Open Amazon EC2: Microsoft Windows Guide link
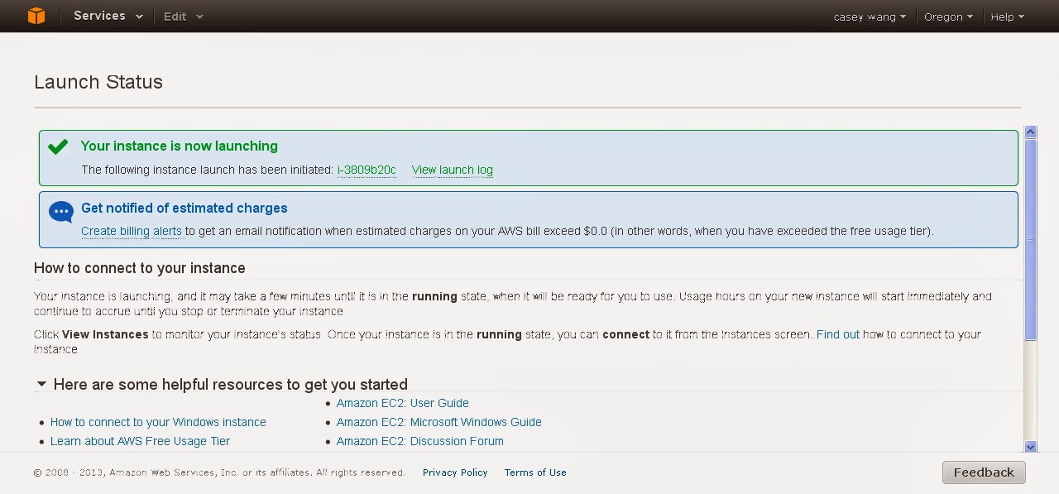 pyautogui.click(x=438, y=422)
